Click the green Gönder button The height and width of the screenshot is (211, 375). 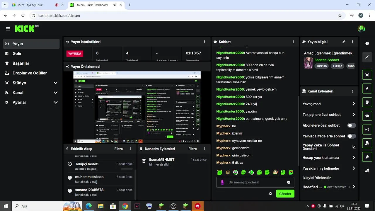[x=285, y=194]
